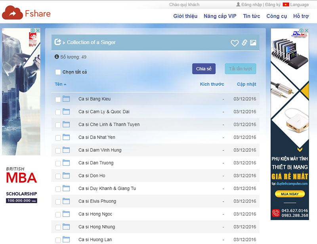Click the Vietnamese flag Language icon
Viewport: 317px width, 244px height.
[x=285, y=5]
